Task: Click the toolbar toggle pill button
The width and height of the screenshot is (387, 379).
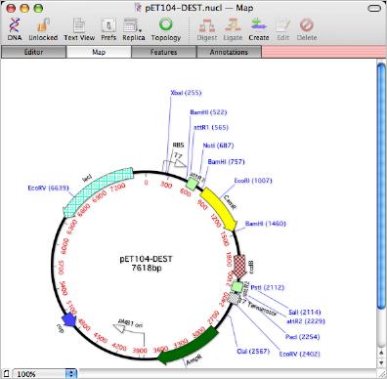Action: pyautogui.click(x=373, y=8)
